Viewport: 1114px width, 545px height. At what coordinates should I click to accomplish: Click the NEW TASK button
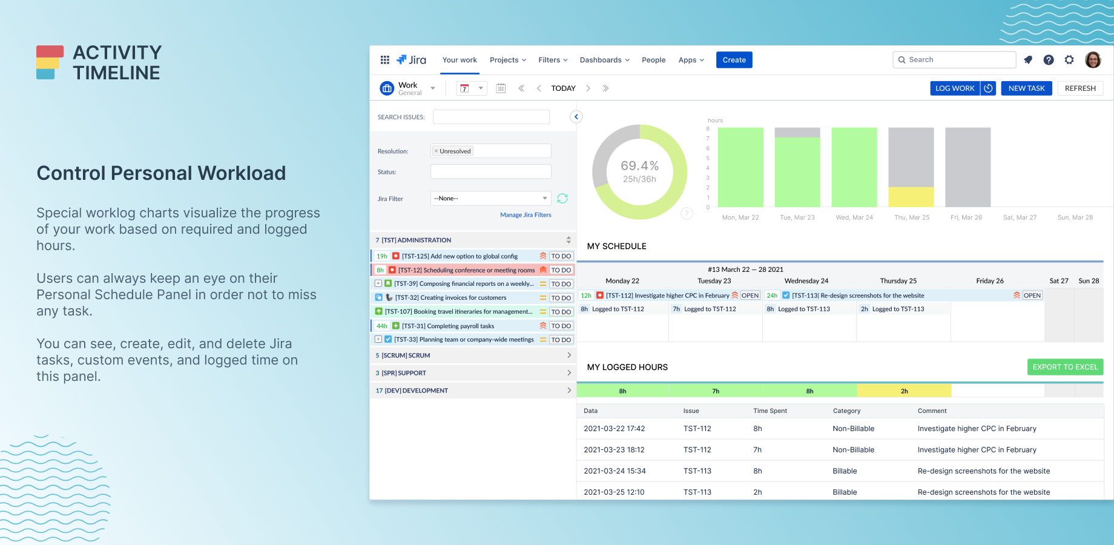[1027, 88]
